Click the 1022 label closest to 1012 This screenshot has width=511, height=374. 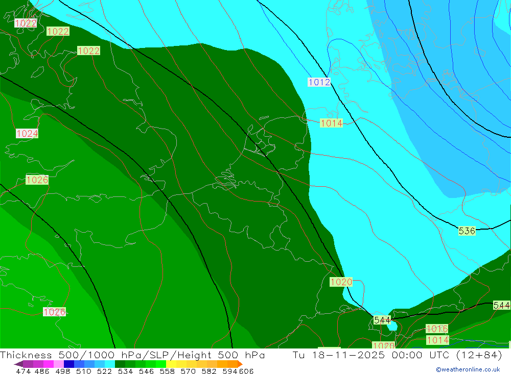click(88, 51)
